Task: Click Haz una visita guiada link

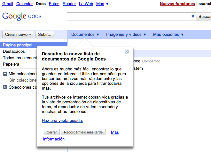Action: (x=62, y=120)
